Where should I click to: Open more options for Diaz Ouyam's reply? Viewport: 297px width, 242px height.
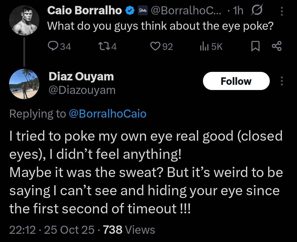281,81
